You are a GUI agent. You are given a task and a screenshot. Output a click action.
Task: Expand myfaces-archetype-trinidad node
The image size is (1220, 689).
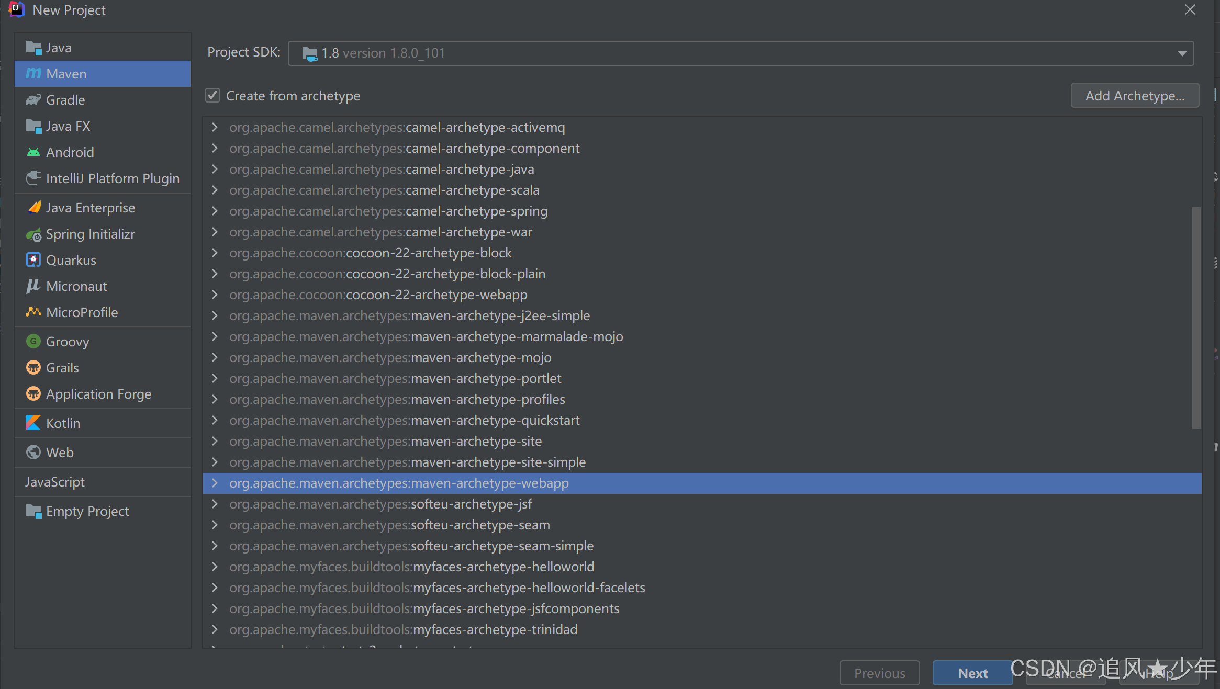(215, 629)
